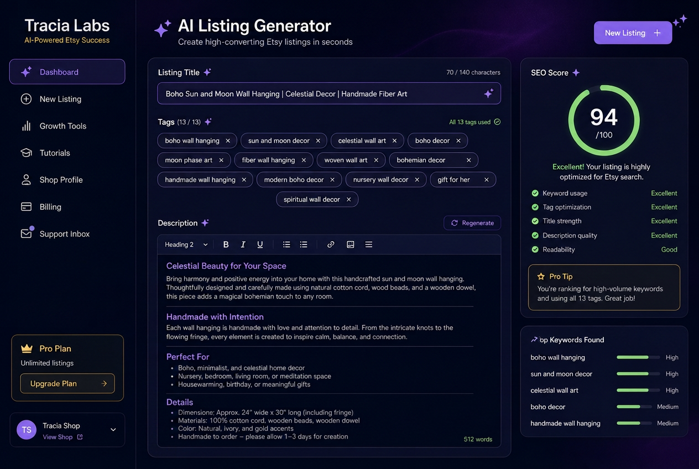Remove the 'woven wall art' tag
699x469 pixels.
coord(376,160)
